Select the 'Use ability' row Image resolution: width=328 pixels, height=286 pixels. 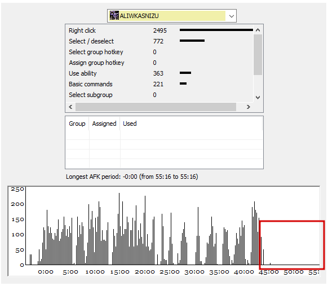160,73
